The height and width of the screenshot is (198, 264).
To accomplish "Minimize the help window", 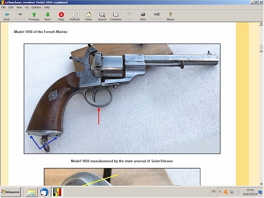I will click(252, 2).
